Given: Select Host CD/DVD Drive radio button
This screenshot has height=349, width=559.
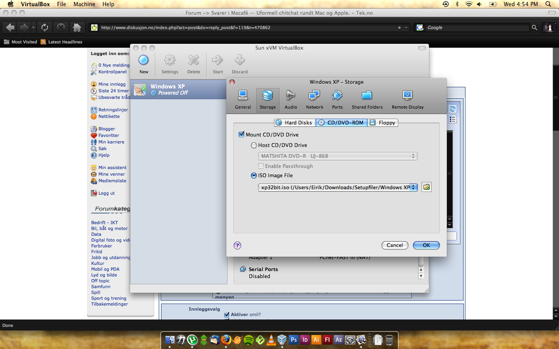Looking at the screenshot, I should click(x=254, y=145).
